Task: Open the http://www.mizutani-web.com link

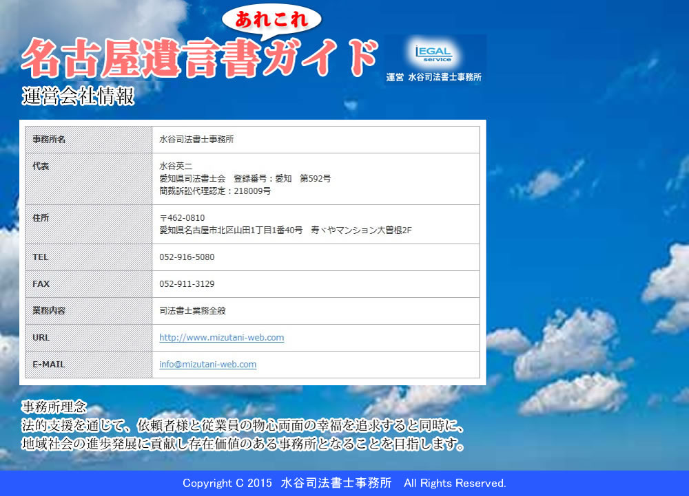Action: coord(221,338)
